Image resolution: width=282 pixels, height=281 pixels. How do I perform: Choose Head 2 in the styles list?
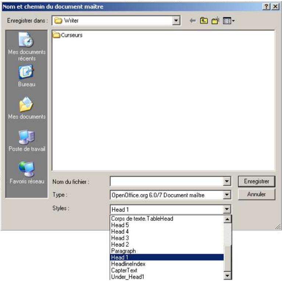click(167, 244)
